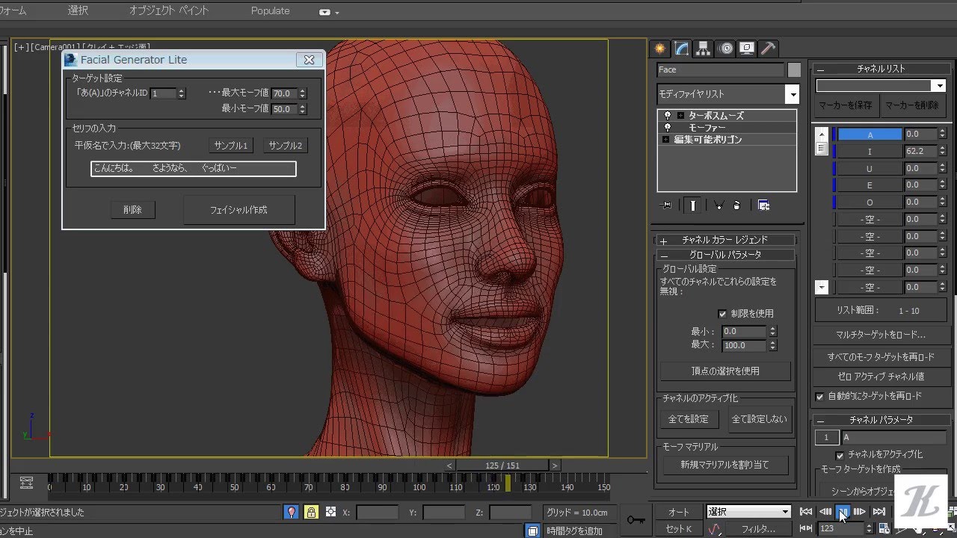Click Remove Modifier trash icon
The image size is (957, 538).
coord(736,205)
